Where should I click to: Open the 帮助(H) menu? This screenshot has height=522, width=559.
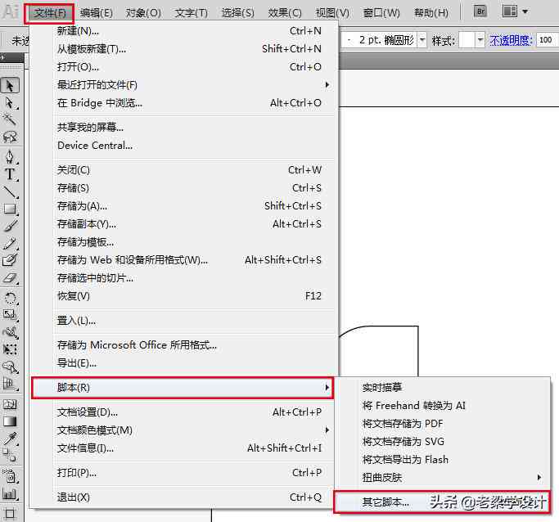pos(431,13)
